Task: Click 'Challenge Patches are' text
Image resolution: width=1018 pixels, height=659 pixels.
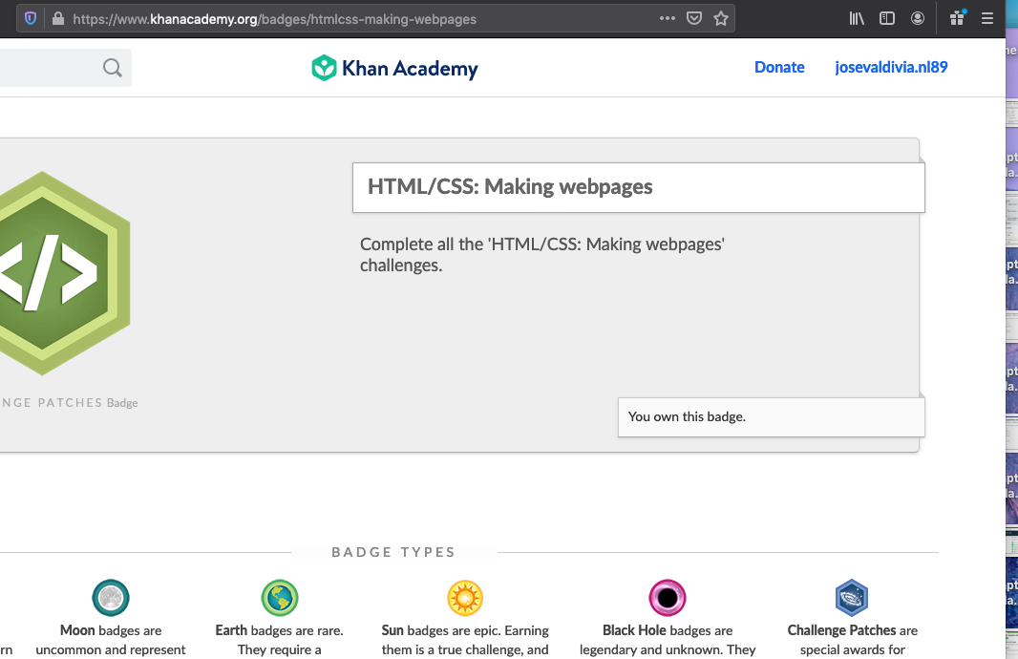Action: click(853, 630)
